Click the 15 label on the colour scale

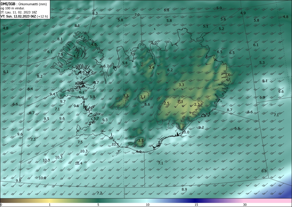click(196, 205)
